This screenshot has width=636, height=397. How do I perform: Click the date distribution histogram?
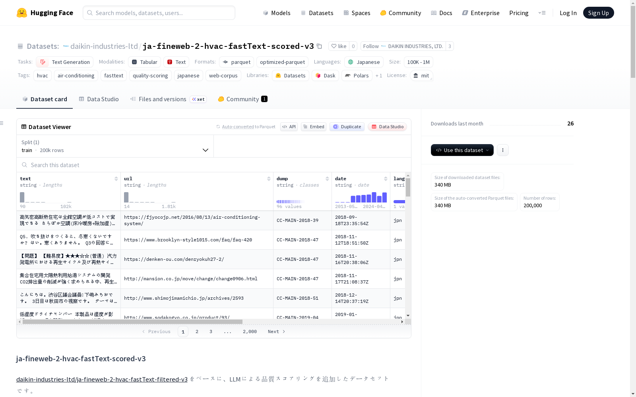(x=361, y=197)
